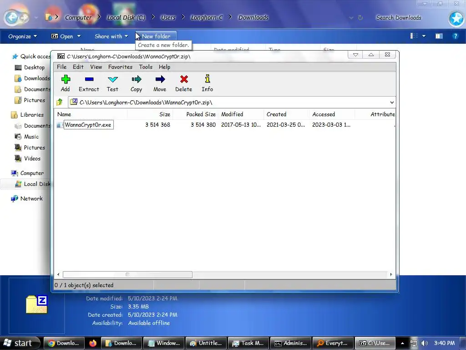This screenshot has width=466, height=350.
Task: Click the Copy toolbar icon in 7-Zip
Action: [137, 79]
